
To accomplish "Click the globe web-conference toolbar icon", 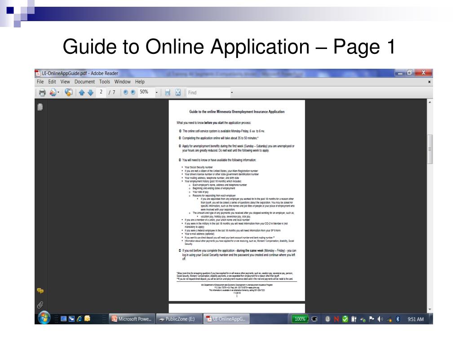I will pos(69,93).
